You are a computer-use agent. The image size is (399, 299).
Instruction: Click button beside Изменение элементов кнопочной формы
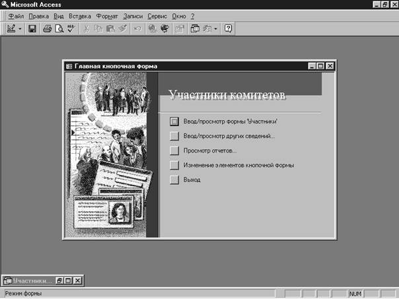(x=174, y=165)
